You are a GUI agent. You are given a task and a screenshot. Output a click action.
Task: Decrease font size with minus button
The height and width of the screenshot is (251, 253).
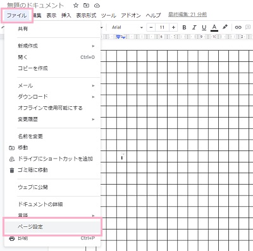pos(151,27)
